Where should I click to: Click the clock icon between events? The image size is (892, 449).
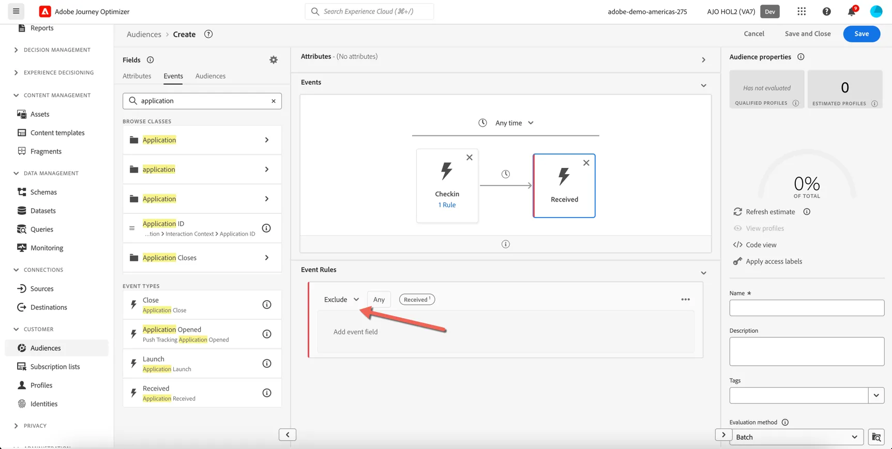[x=506, y=174]
